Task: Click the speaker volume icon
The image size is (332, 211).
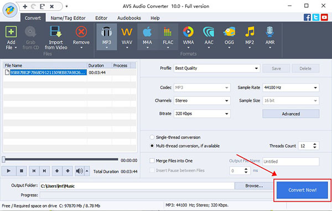Action: (79, 171)
